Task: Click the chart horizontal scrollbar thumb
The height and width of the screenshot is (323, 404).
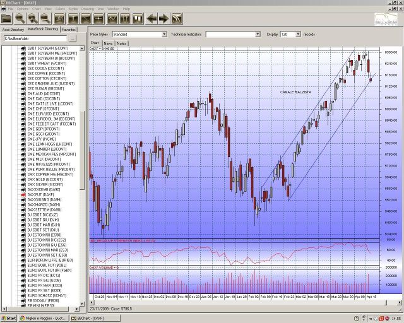Action: [386, 302]
